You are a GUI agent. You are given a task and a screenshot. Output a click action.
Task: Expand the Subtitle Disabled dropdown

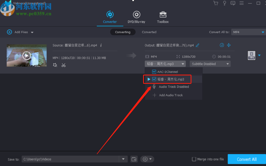click(x=210, y=64)
